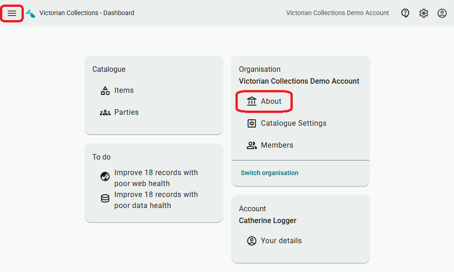Open the help question-mark icon
This screenshot has height=272, width=454.
click(405, 13)
